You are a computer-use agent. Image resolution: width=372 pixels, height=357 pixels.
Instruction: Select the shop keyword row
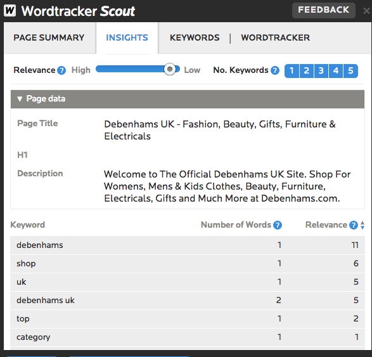pos(188,264)
